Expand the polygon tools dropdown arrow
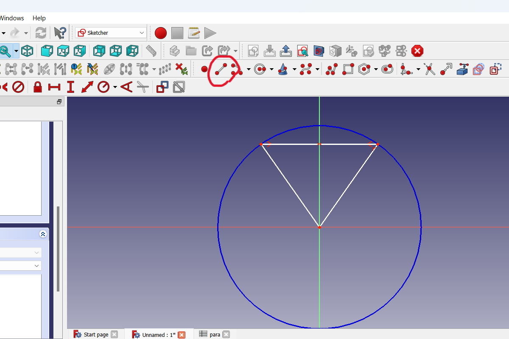 click(x=376, y=69)
